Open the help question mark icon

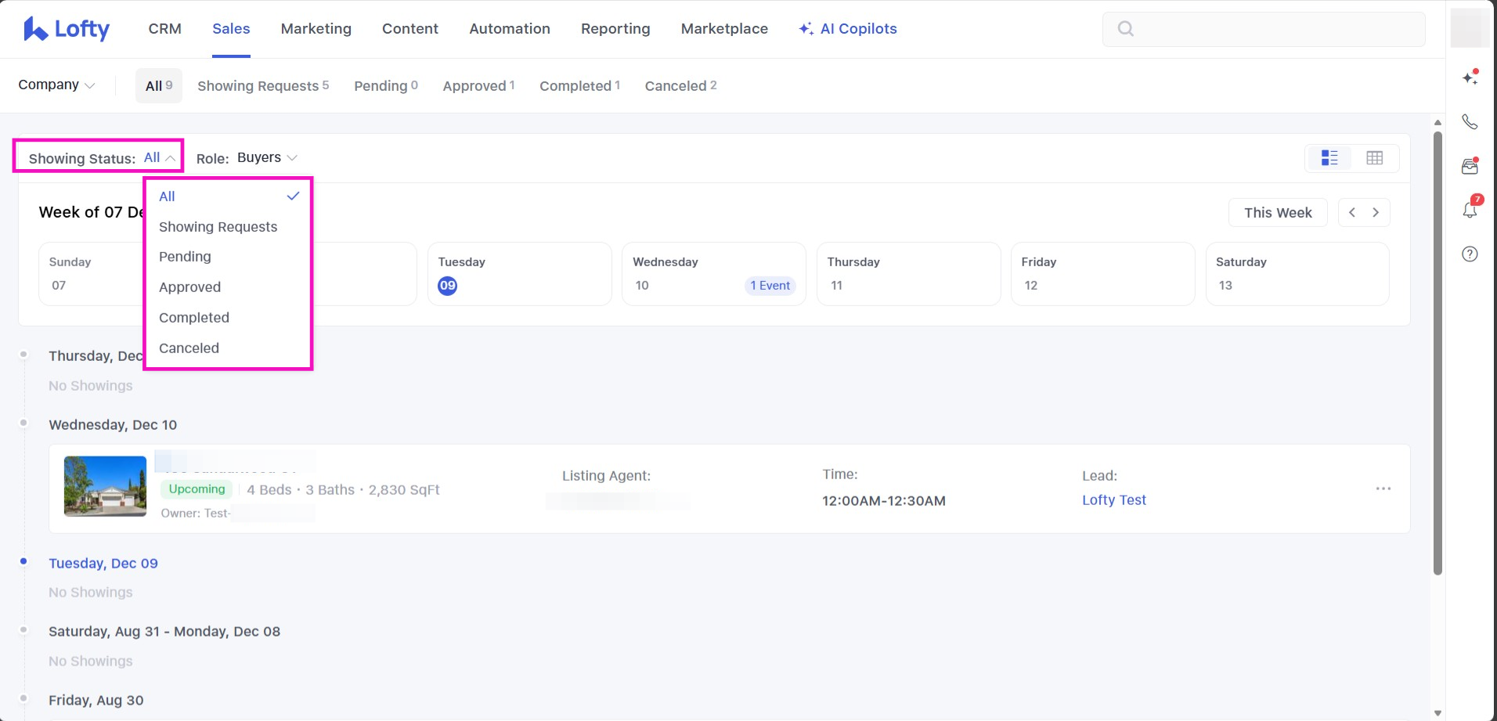pos(1470,254)
